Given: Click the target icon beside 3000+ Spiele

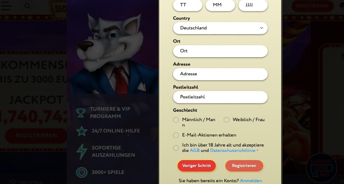Looking at the screenshot, I should coord(82,172).
